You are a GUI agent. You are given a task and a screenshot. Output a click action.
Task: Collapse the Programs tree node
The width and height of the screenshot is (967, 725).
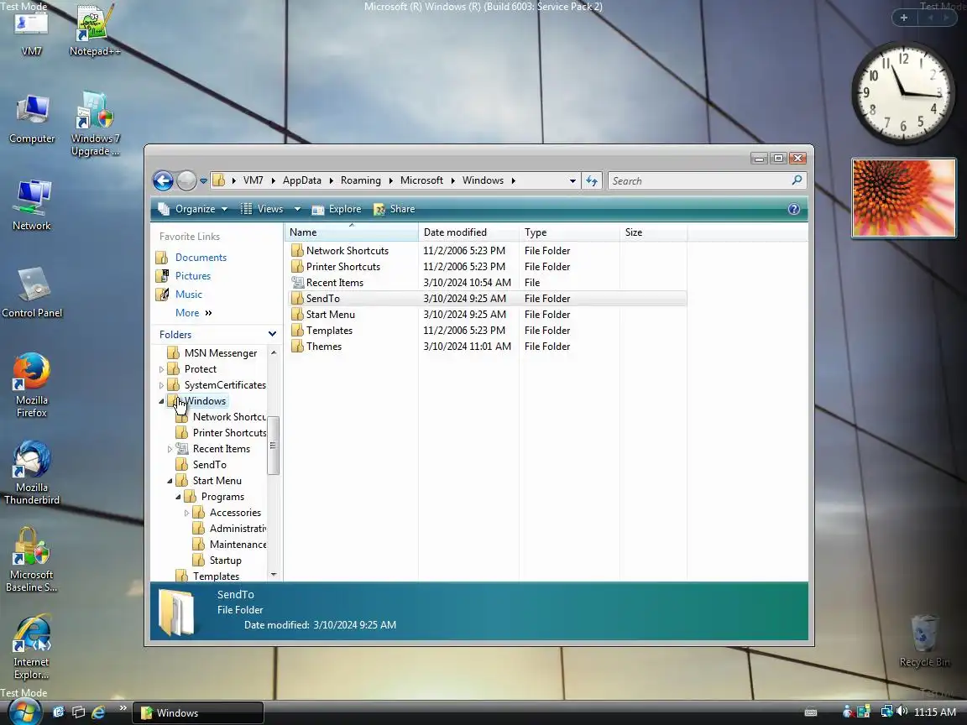click(178, 497)
